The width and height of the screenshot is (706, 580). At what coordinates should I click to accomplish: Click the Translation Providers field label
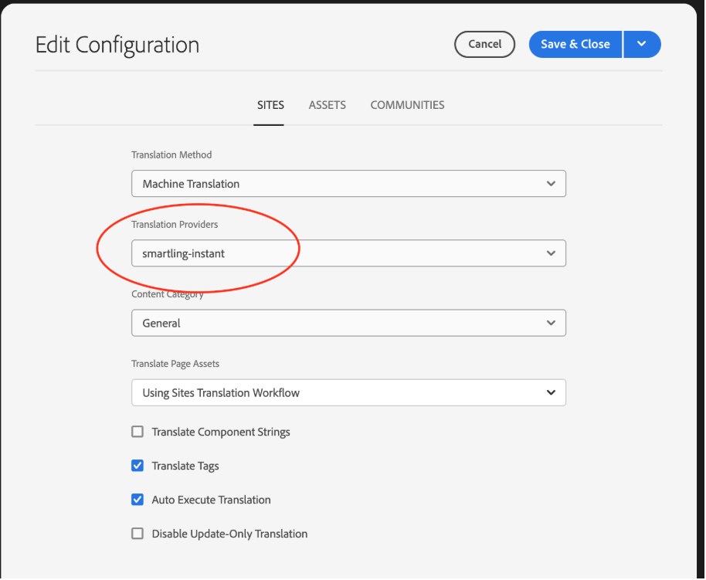175,225
